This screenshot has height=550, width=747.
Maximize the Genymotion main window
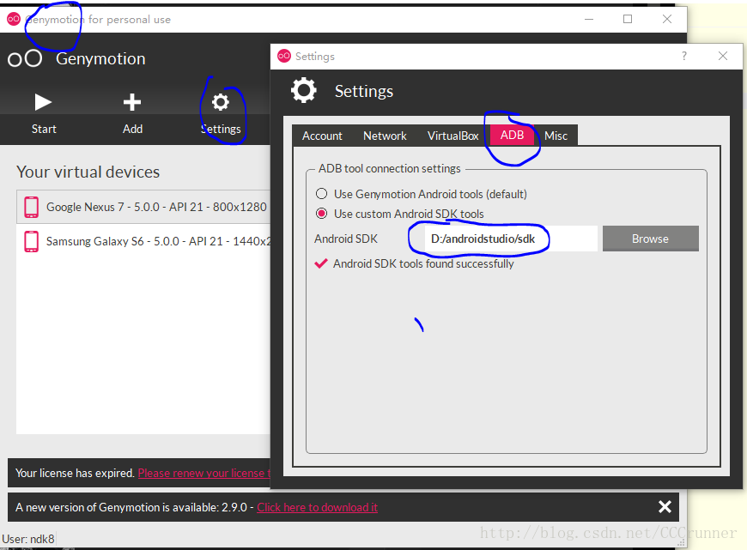(628, 19)
